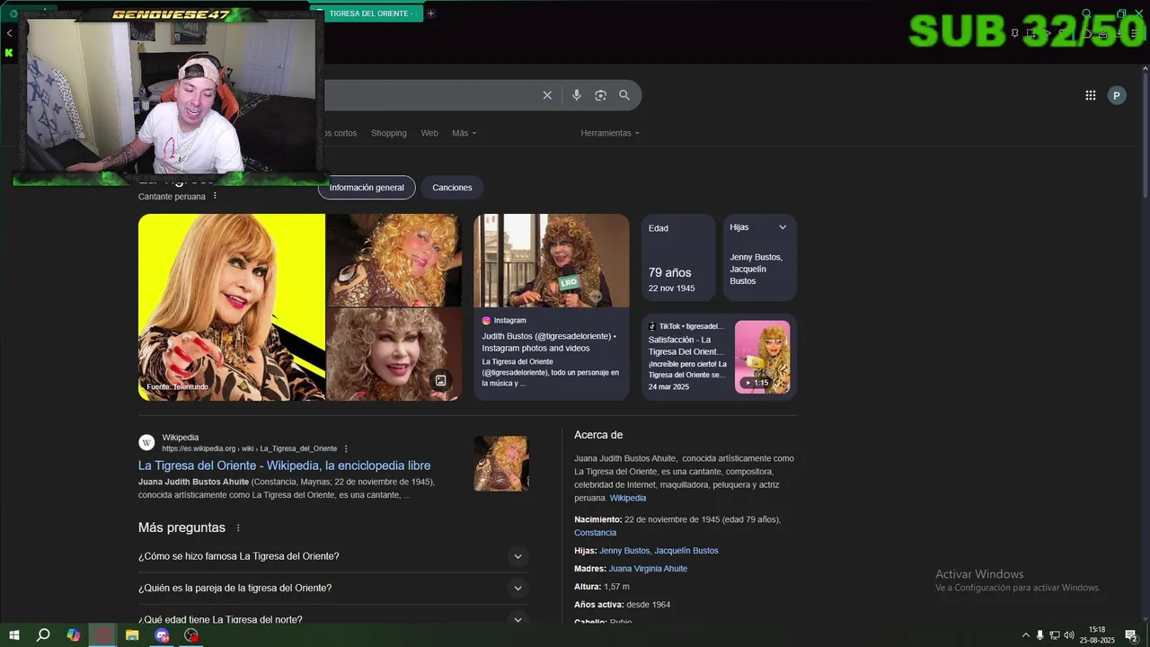The height and width of the screenshot is (647, 1150).
Task: Open 'La Tigresa del Oriente - Wikipedia' result link
Action: (x=284, y=465)
